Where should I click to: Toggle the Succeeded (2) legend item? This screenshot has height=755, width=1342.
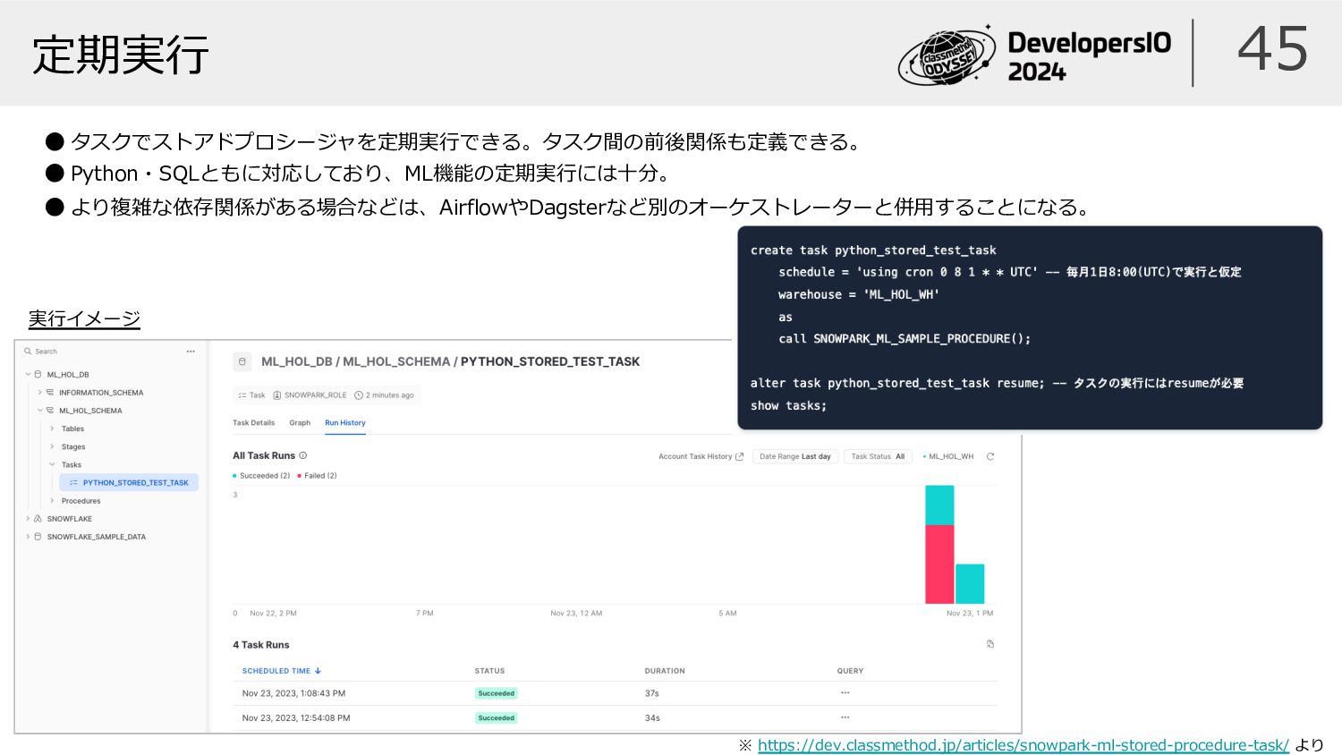pos(261,476)
